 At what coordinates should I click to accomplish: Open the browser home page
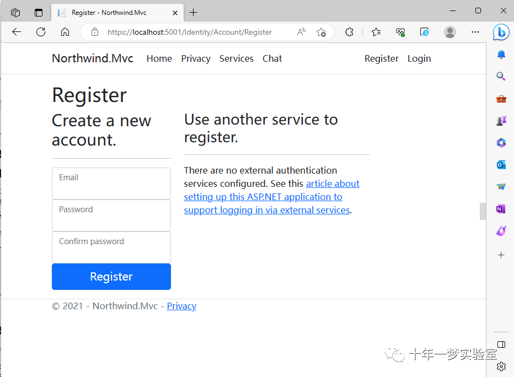65,32
